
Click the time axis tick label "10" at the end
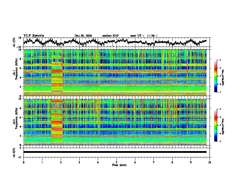[209, 162]
